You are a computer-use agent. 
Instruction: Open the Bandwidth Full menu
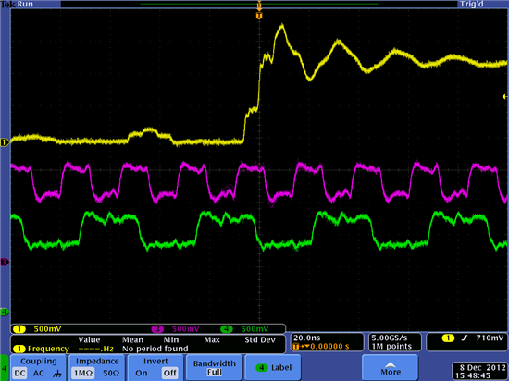pyautogui.click(x=215, y=367)
